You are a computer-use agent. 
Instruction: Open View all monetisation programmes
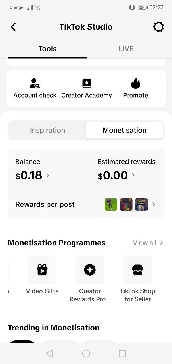point(148,243)
